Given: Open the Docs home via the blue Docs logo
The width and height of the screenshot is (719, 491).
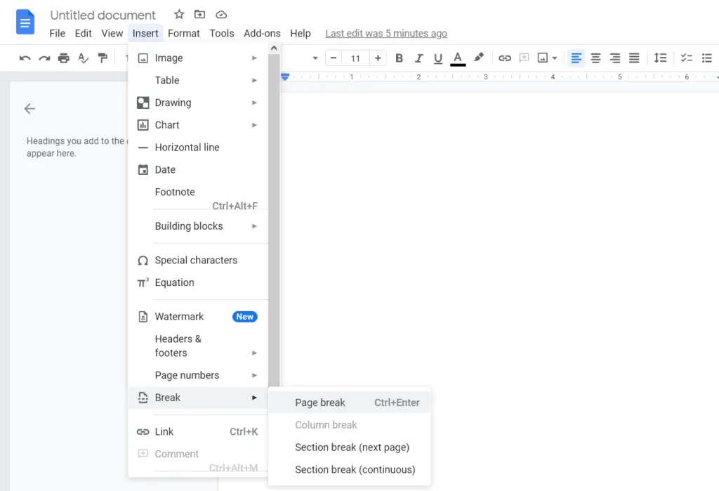Looking at the screenshot, I should click(25, 22).
